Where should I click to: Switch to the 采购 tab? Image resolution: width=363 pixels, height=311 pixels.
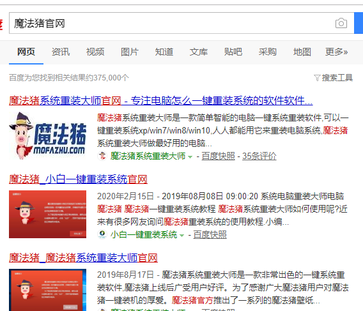267,52
